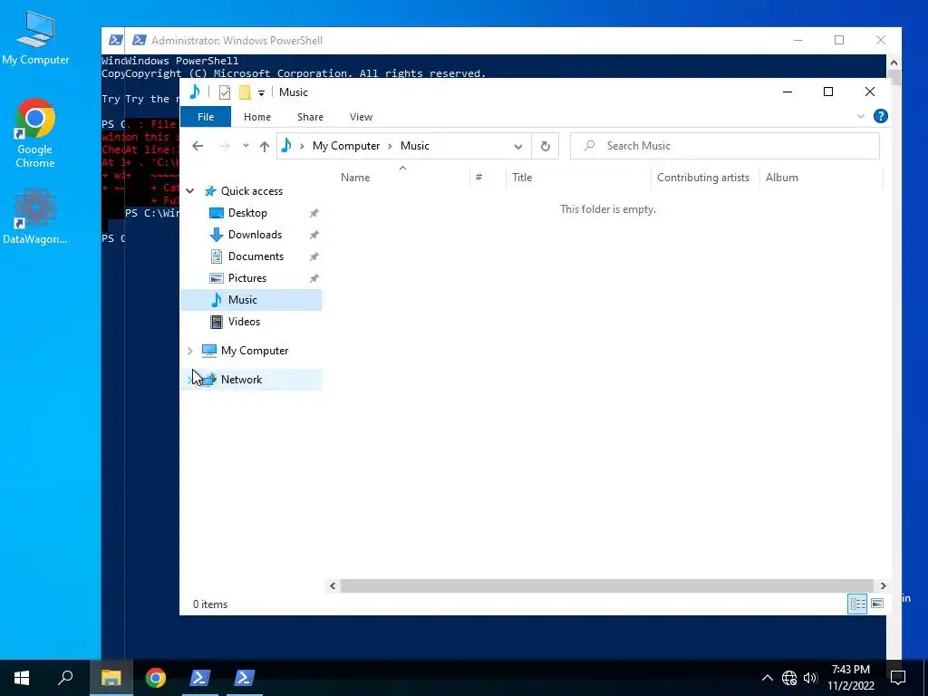
Task: Open Desktop in Quick access
Action: point(247,213)
